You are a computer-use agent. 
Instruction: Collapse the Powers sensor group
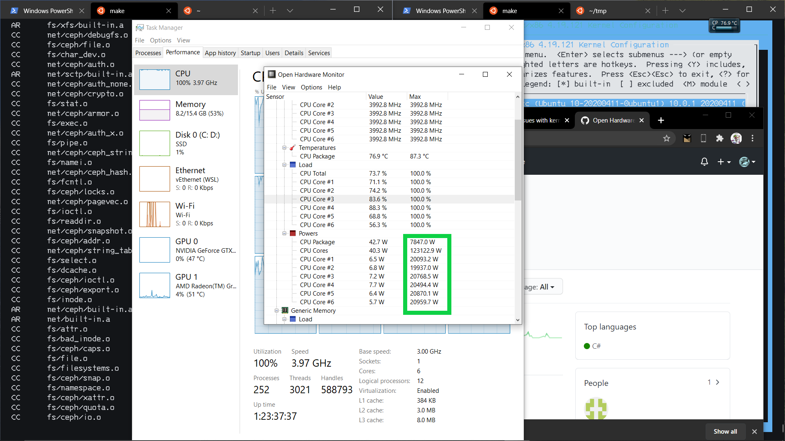click(x=285, y=233)
